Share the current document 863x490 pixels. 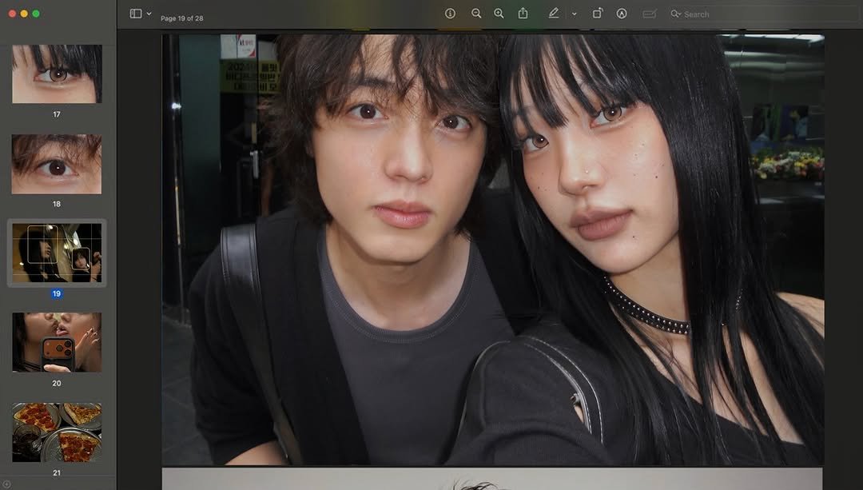click(x=523, y=14)
